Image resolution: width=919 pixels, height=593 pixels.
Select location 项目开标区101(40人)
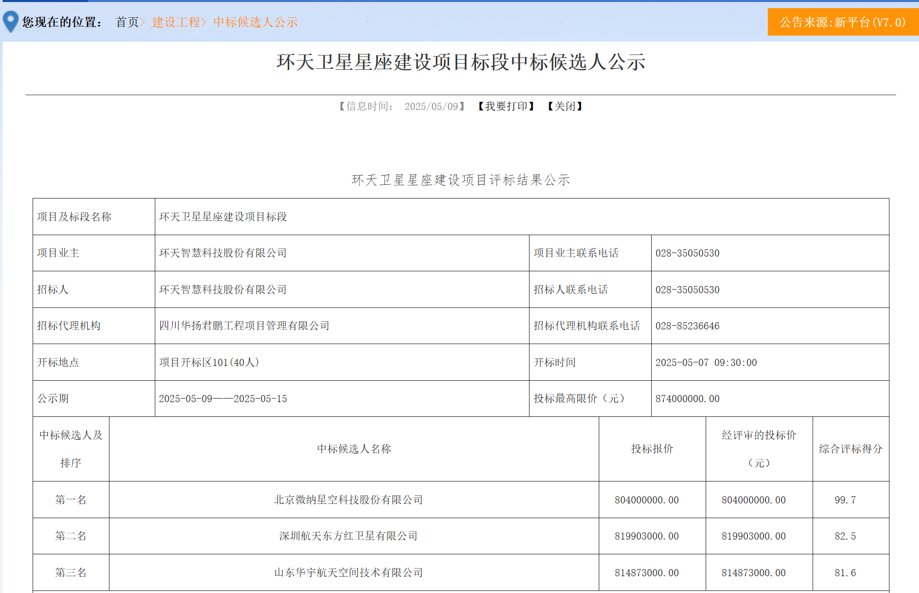click(209, 362)
